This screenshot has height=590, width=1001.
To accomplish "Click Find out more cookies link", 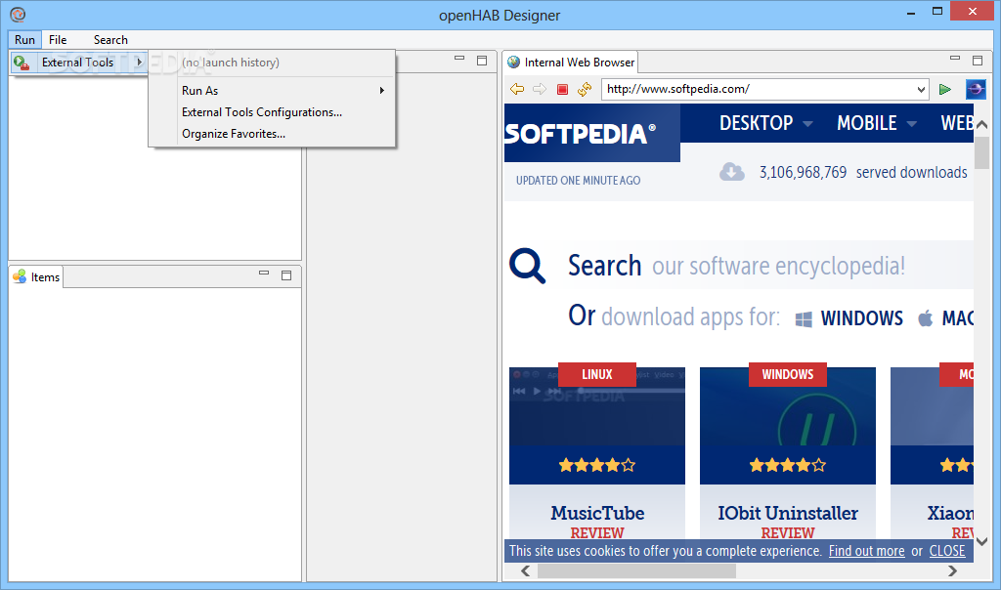I will click(x=866, y=551).
